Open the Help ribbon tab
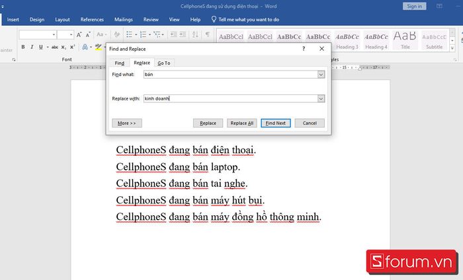 pos(195,19)
